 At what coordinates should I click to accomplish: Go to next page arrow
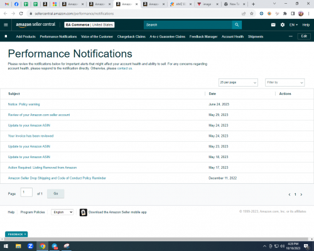click(x=301, y=195)
